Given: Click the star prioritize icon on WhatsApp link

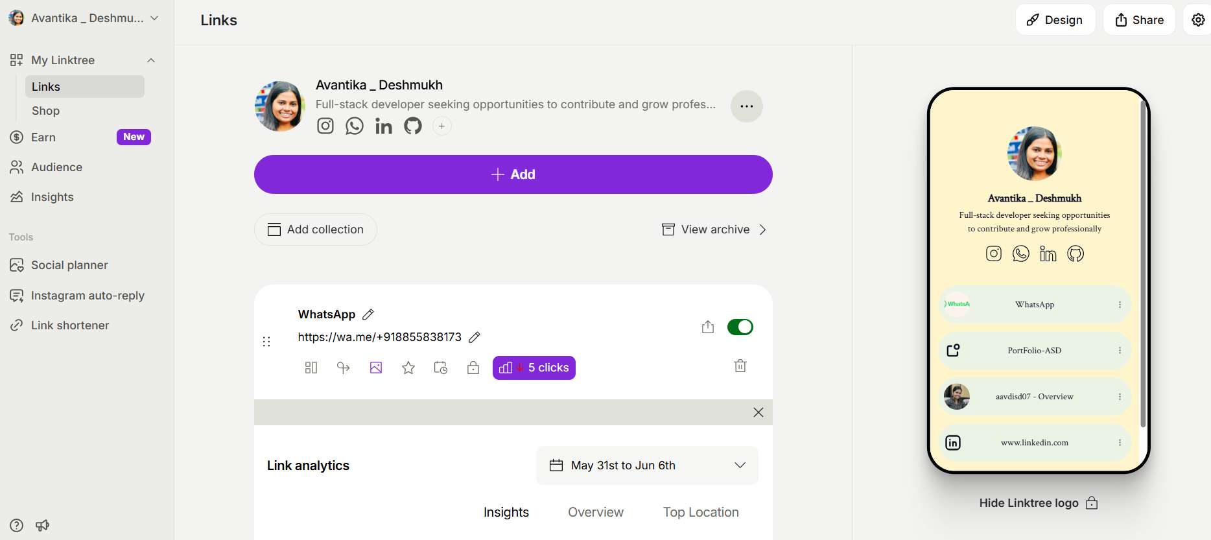Looking at the screenshot, I should [408, 368].
